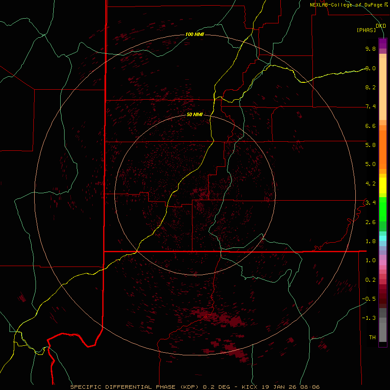Click the 100 NMI range ring label

[x=195, y=34]
